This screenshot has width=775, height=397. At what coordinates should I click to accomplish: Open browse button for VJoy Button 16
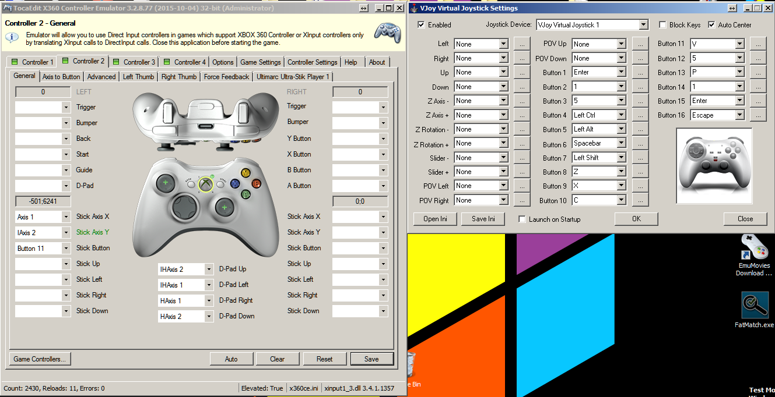[x=758, y=115]
